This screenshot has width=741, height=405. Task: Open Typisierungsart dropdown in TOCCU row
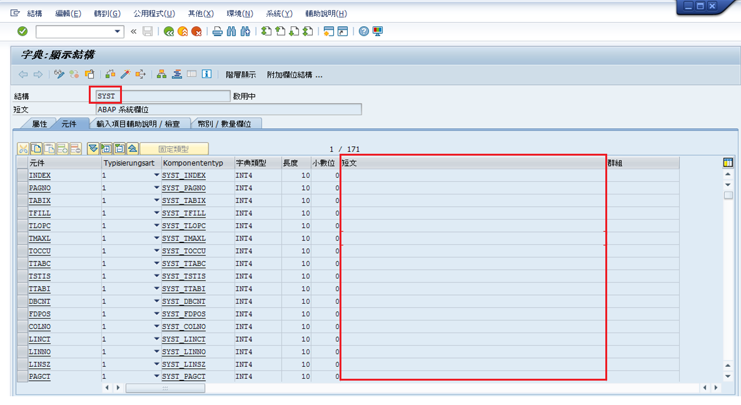click(x=156, y=251)
